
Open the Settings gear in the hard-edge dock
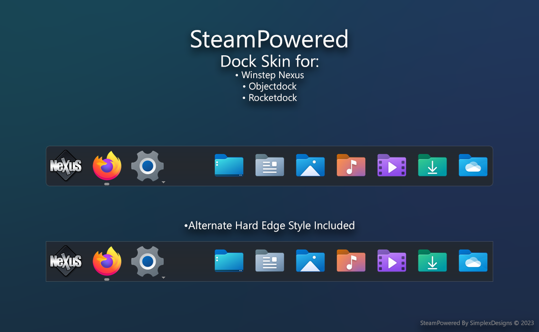point(147,261)
